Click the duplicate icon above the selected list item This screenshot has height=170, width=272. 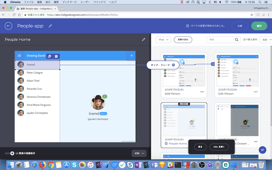tap(50, 56)
